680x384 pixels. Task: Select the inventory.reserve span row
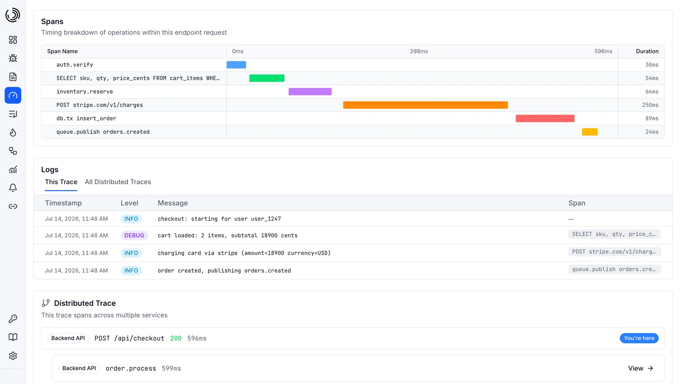click(x=353, y=92)
